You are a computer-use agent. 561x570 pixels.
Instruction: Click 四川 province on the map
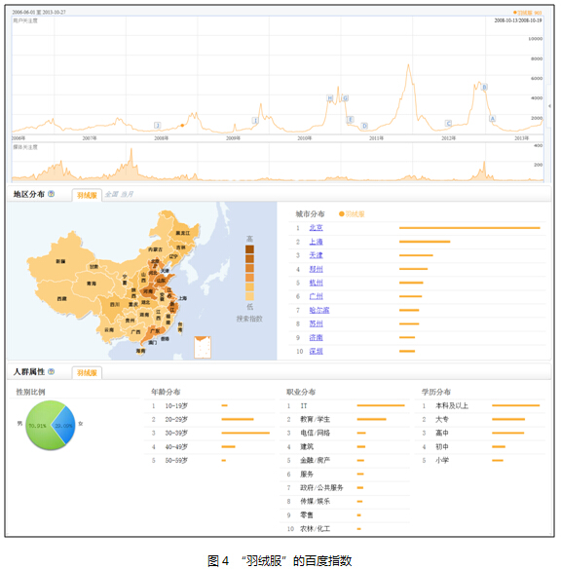[x=115, y=304]
